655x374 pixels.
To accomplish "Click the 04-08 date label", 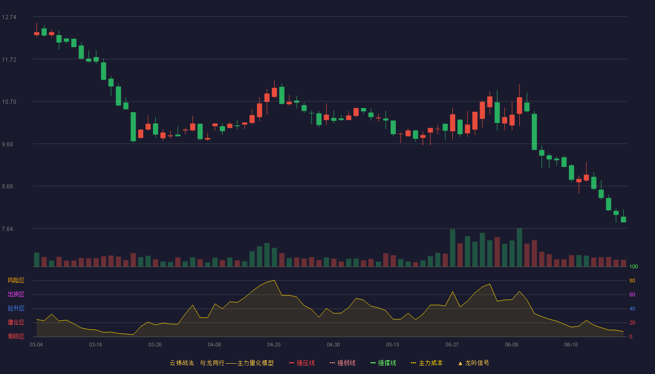I will (214, 345).
